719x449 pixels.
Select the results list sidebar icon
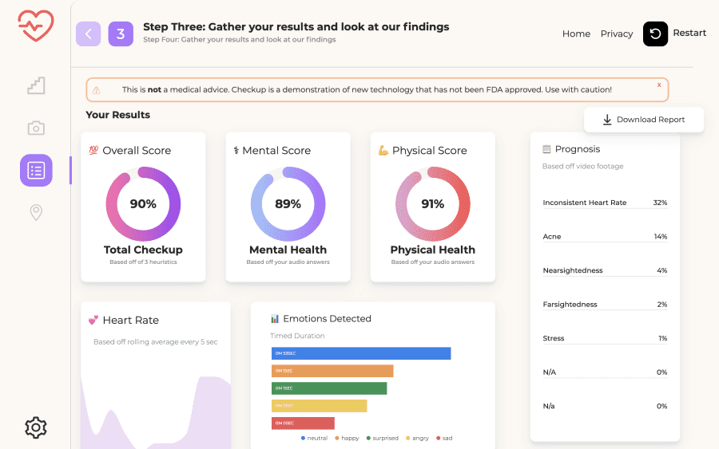[x=36, y=170]
